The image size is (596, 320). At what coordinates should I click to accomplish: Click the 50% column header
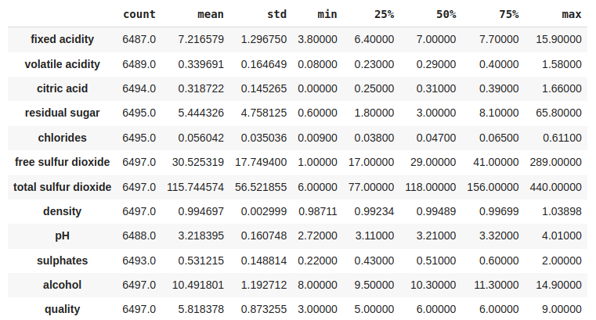[x=446, y=14]
